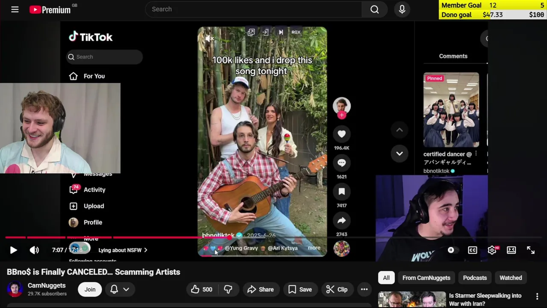Start voice search with the microphone
Viewport: 547px width, 308px height.
coord(402,9)
